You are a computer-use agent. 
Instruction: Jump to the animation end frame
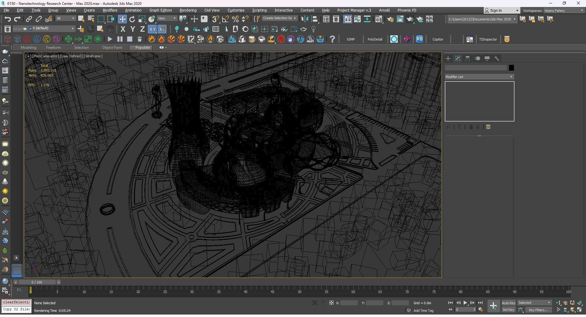click(480, 303)
